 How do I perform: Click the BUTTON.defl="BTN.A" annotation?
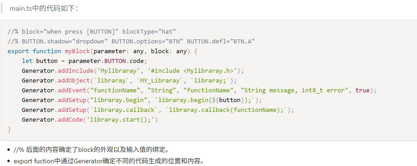[221, 42]
